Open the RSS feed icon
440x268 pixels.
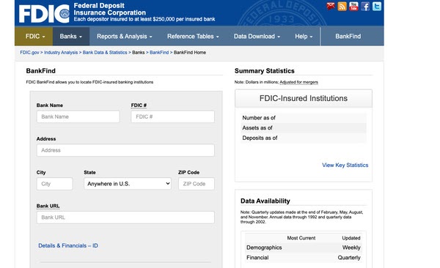coord(342,6)
